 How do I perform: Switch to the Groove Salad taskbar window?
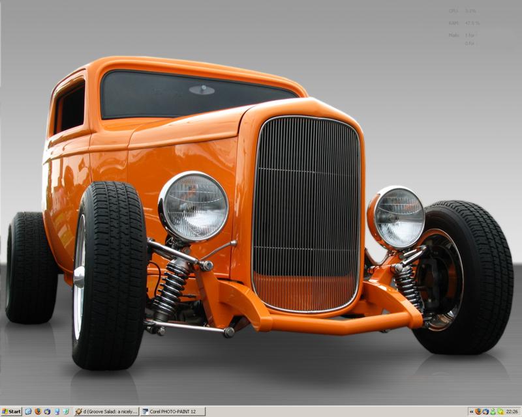point(106,412)
